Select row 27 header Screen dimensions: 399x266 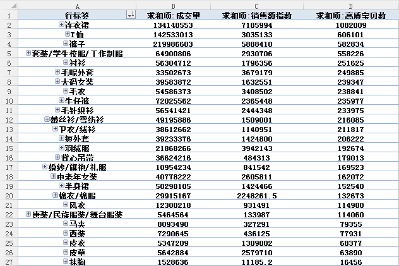(9, 262)
